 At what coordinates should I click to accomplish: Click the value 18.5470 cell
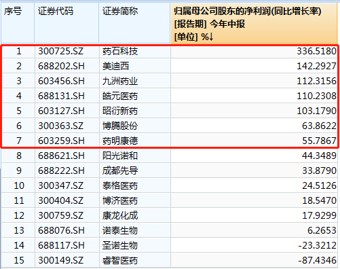pos(254,200)
